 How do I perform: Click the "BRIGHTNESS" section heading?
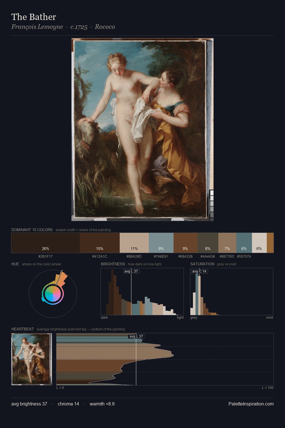tap(113, 264)
